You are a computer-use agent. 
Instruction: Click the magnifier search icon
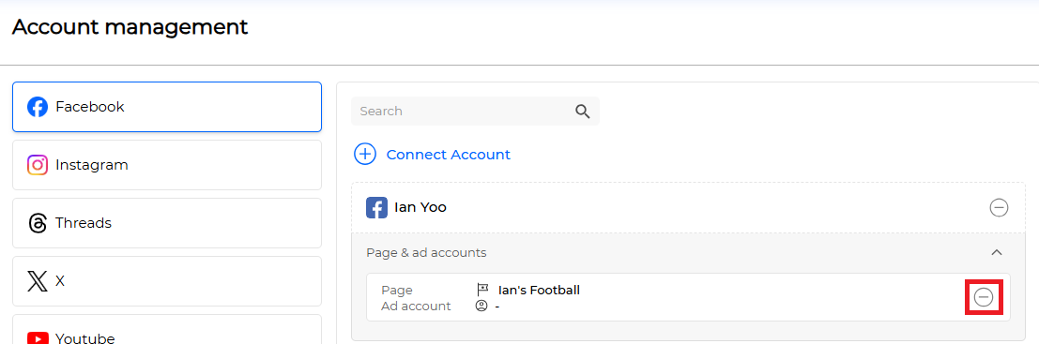click(x=583, y=112)
